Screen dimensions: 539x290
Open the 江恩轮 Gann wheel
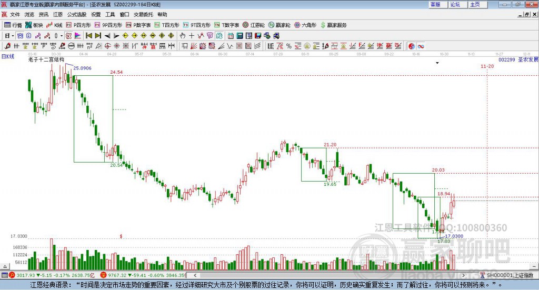point(254,25)
